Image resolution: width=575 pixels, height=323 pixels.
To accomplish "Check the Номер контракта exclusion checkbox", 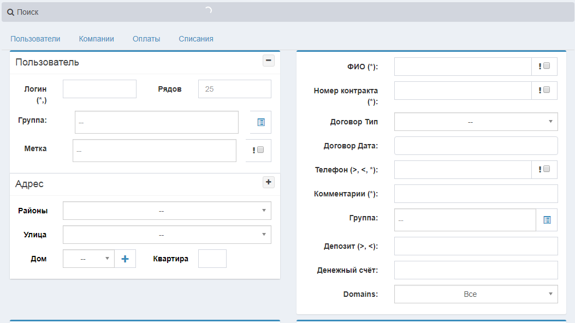I will coord(547,90).
